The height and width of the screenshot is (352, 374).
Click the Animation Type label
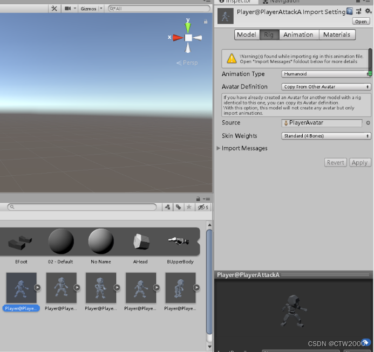coord(243,74)
